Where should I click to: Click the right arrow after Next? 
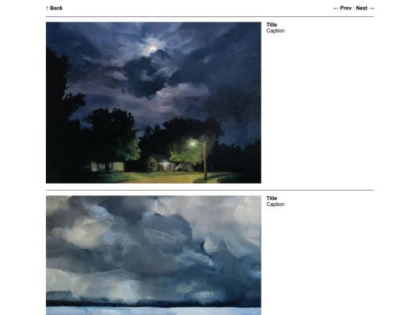[371, 9]
